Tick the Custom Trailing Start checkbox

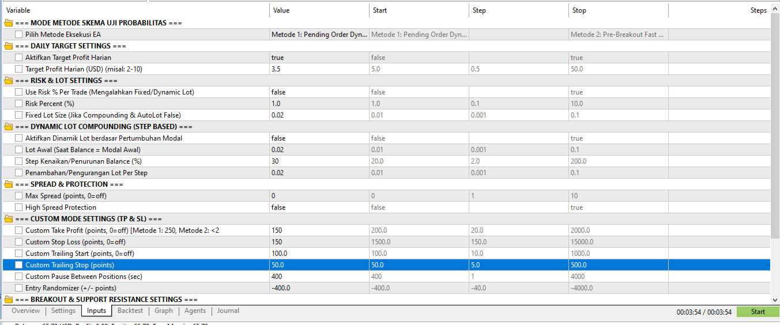point(19,254)
